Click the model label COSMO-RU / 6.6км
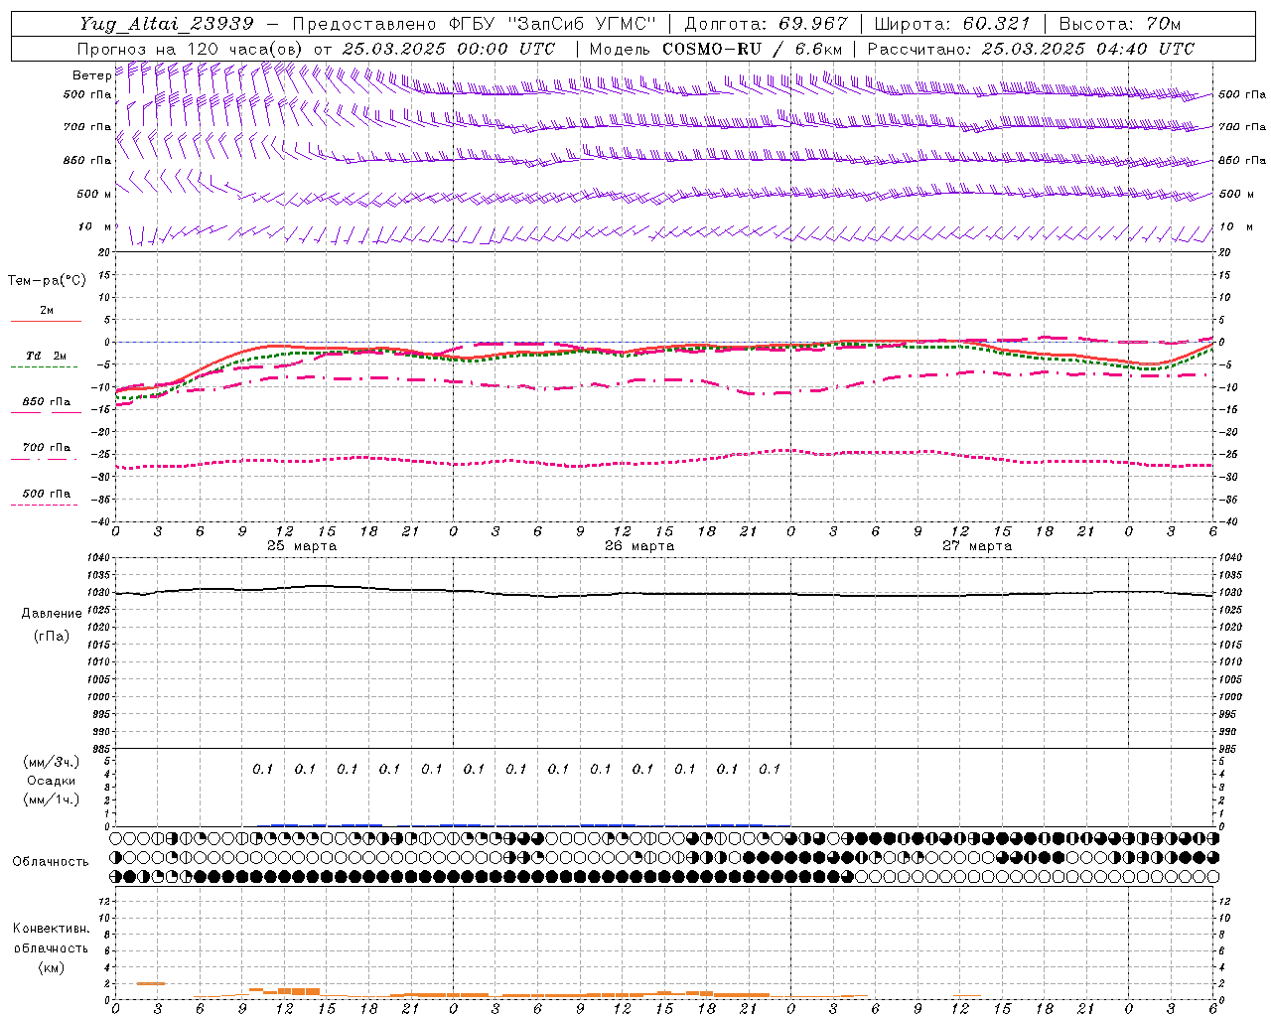 (752, 49)
